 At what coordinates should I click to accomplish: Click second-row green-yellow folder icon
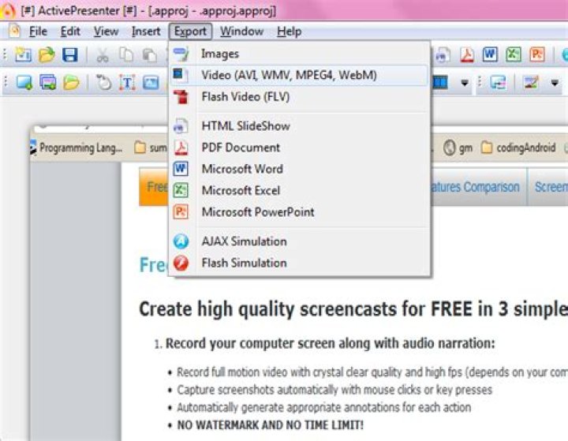(x=71, y=83)
